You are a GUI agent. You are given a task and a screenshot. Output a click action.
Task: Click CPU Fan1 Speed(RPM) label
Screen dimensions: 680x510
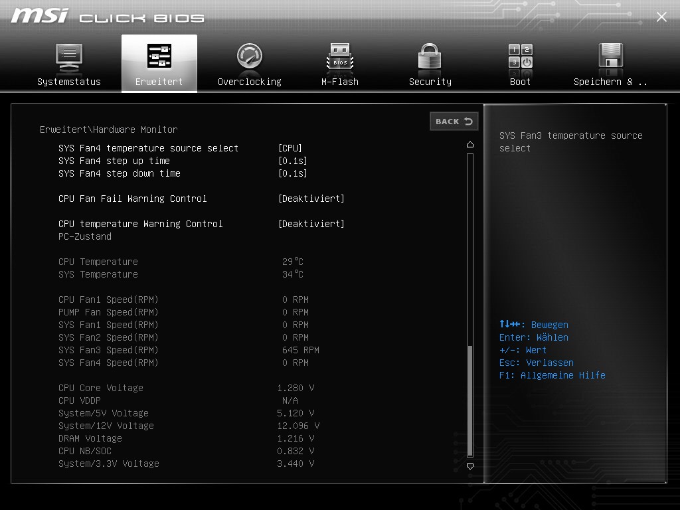(x=108, y=299)
